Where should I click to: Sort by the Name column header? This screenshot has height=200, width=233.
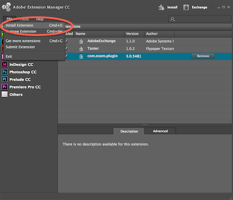click(99, 34)
